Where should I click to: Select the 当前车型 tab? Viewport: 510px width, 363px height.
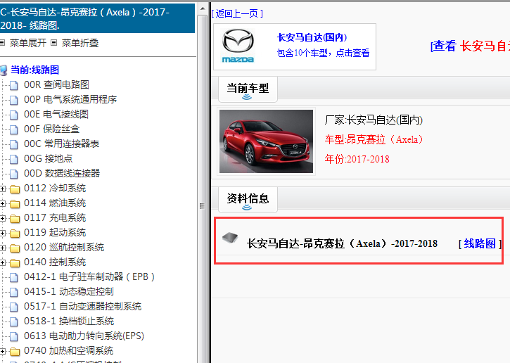tap(248, 89)
